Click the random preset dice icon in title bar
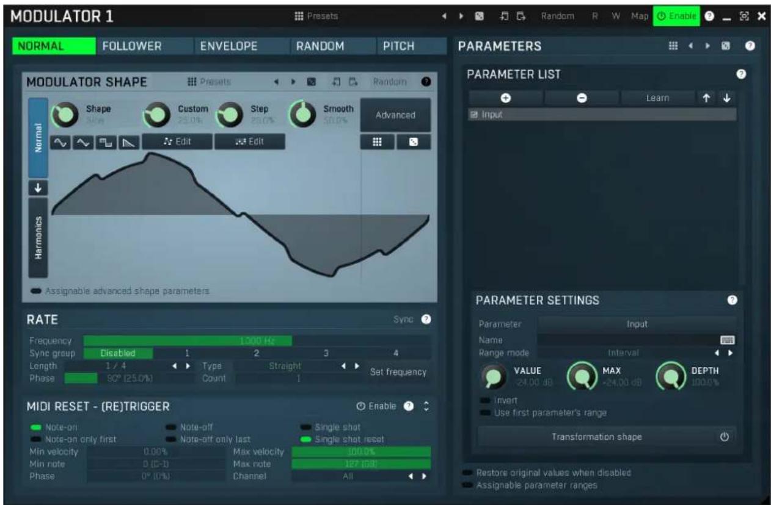This screenshot has width=771, height=505. click(480, 16)
